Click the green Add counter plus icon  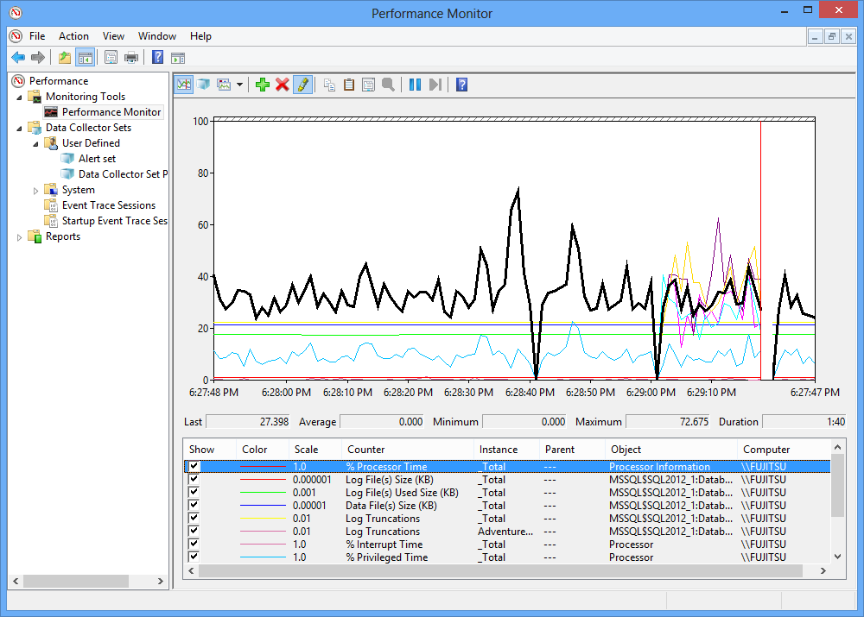(x=263, y=85)
